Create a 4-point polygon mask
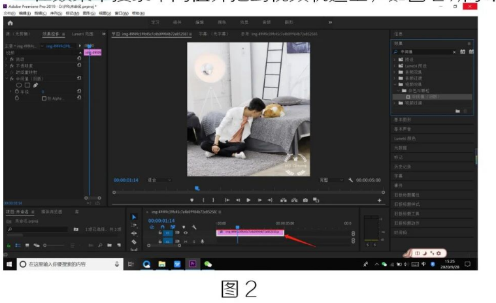496x303 pixels. click(x=27, y=85)
